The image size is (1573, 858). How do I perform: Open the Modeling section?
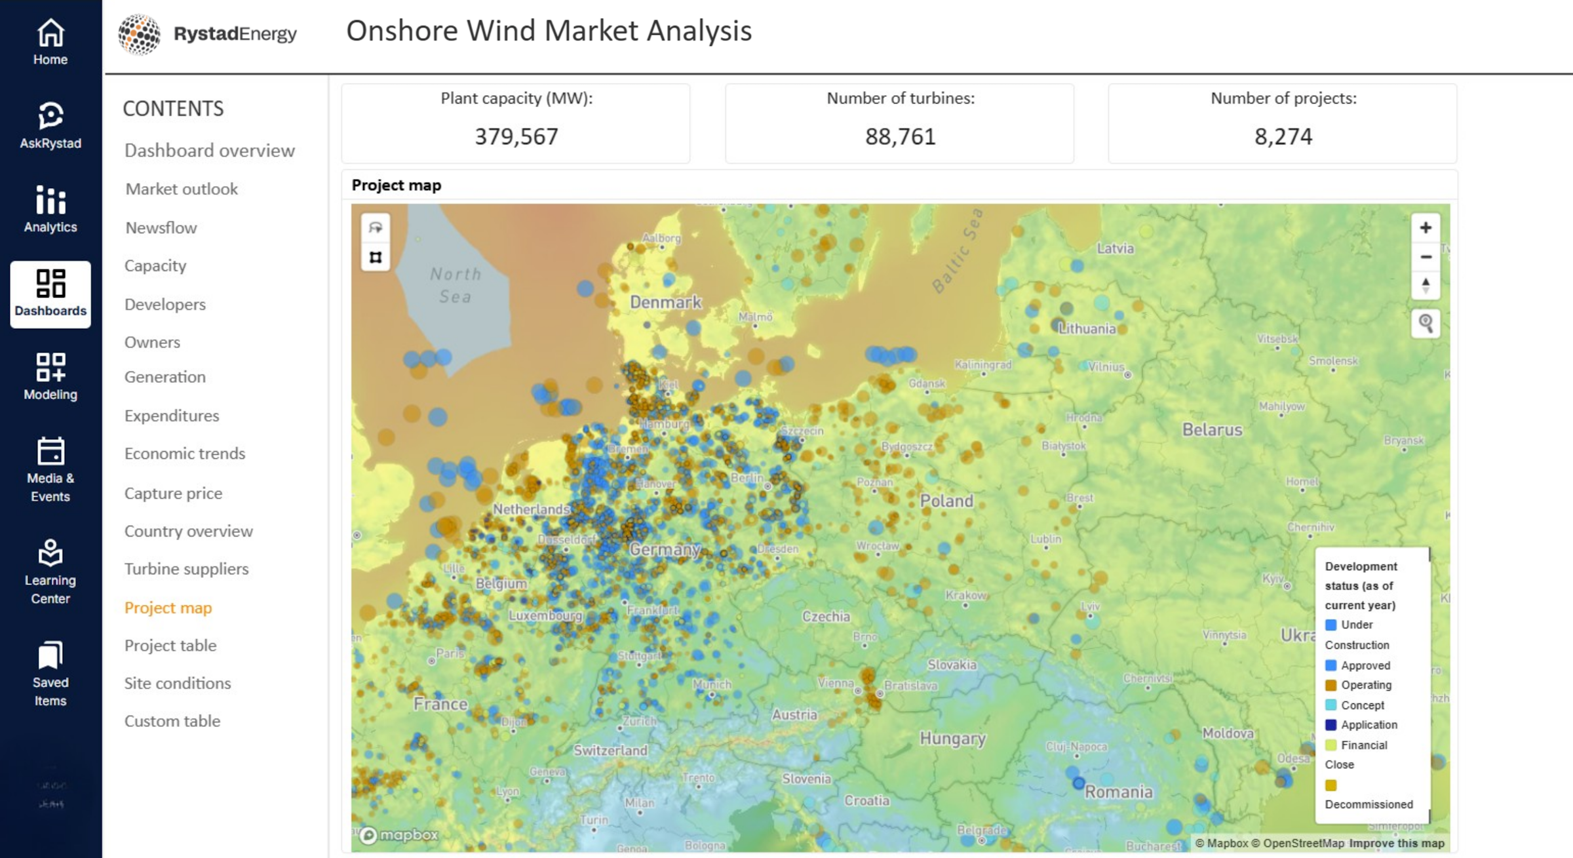50,377
